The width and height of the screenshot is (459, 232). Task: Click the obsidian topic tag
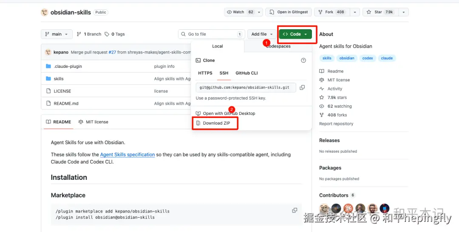[347, 58]
